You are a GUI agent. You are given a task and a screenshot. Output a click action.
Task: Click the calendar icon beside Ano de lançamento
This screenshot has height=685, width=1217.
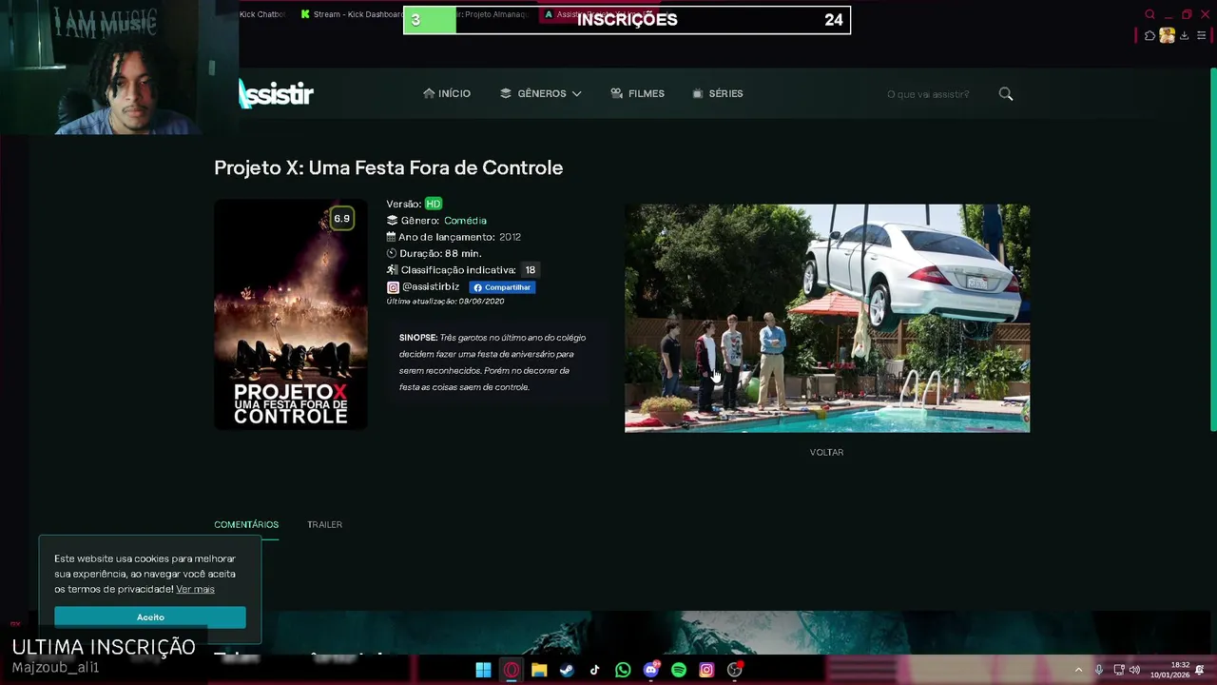tap(392, 237)
